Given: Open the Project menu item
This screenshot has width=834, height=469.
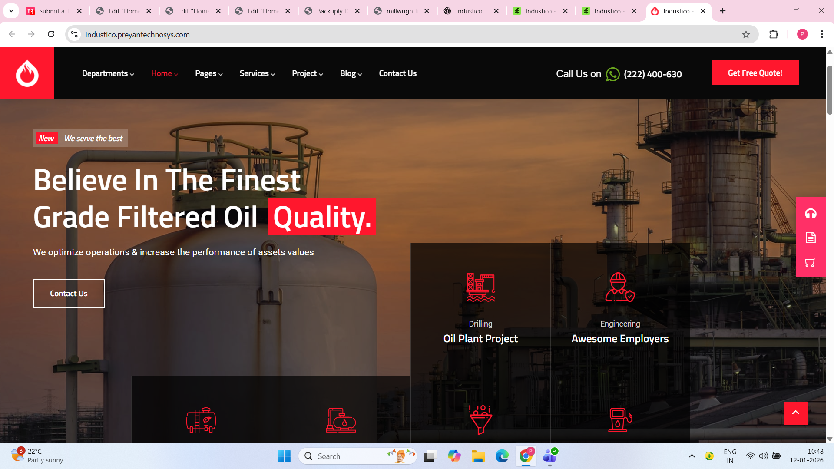Looking at the screenshot, I should coord(307,73).
